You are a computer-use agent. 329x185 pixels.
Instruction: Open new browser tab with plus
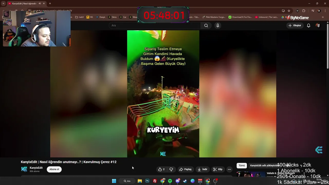50,3
